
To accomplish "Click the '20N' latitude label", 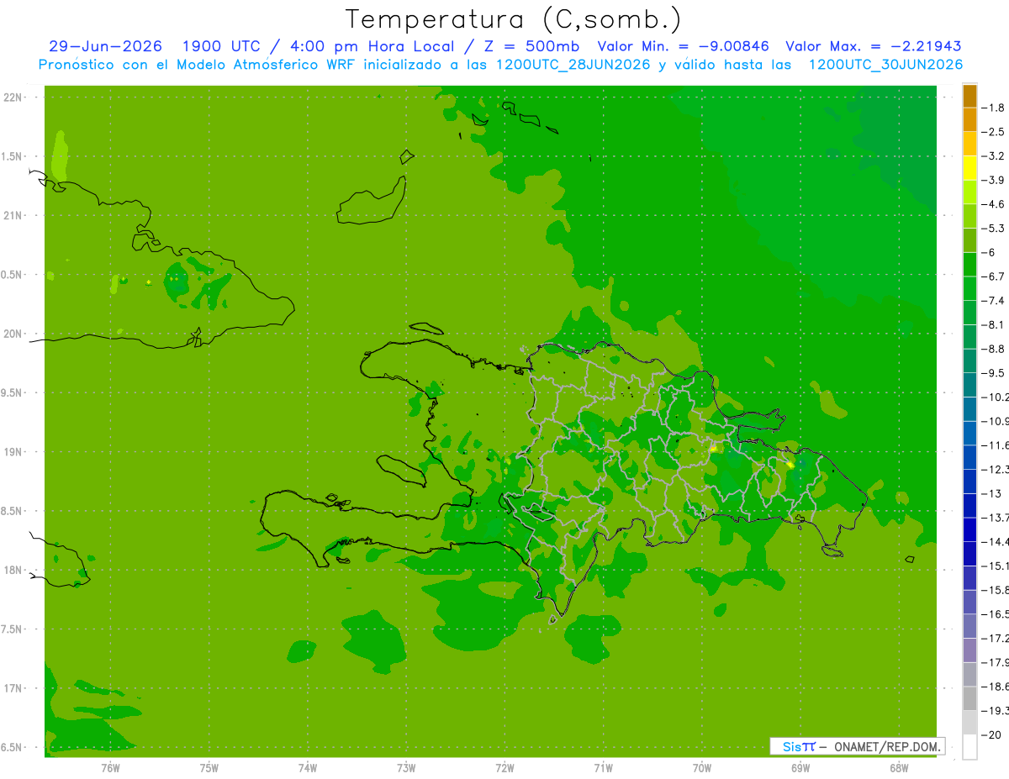I will [x=14, y=334].
